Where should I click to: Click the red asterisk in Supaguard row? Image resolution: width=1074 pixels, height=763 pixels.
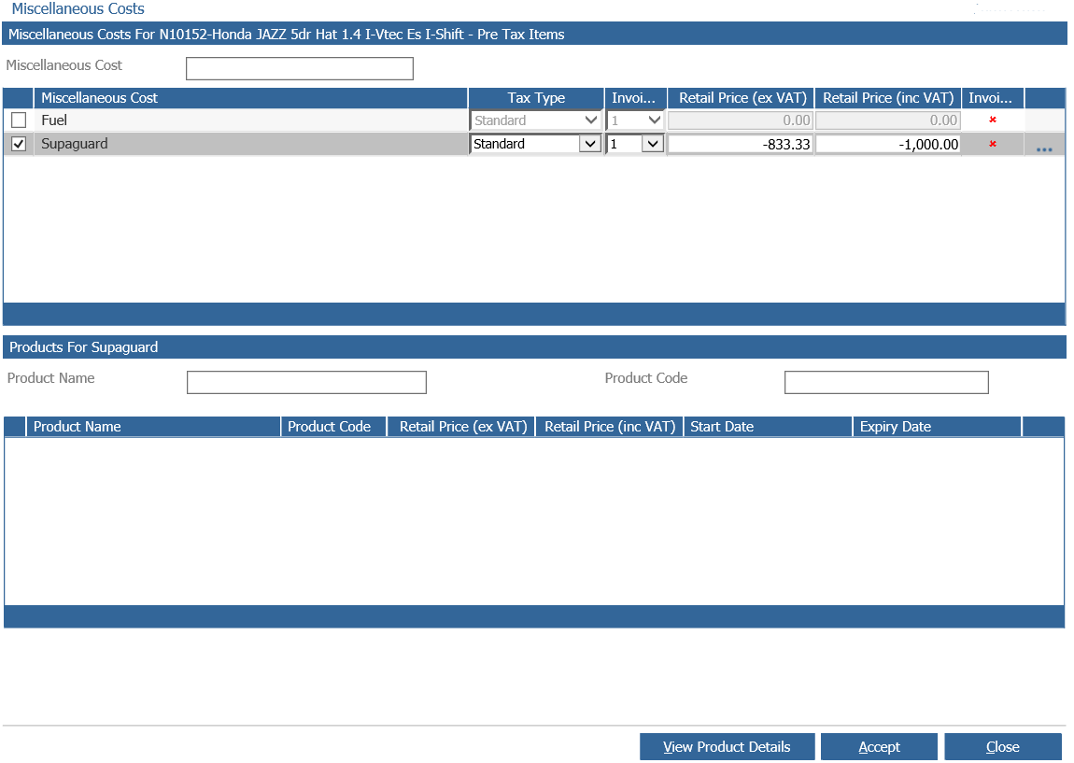993,144
